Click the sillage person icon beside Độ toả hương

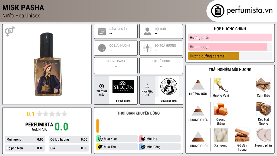click(x=147, y=48)
